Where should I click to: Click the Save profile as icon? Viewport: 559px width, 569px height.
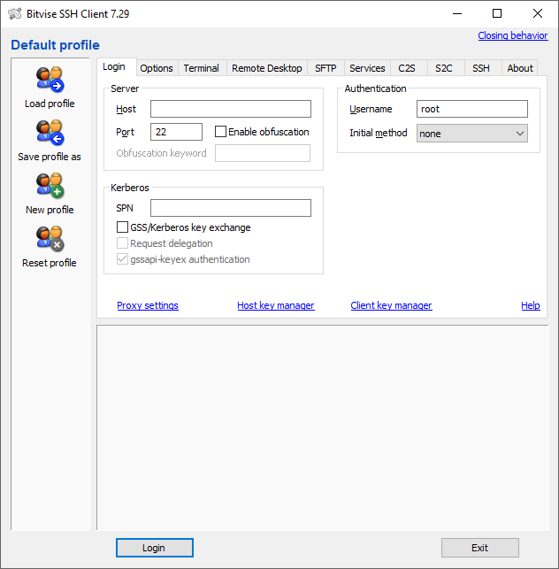click(x=50, y=133)
